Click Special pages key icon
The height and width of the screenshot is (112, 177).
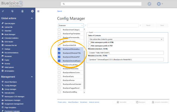[3, 23]
